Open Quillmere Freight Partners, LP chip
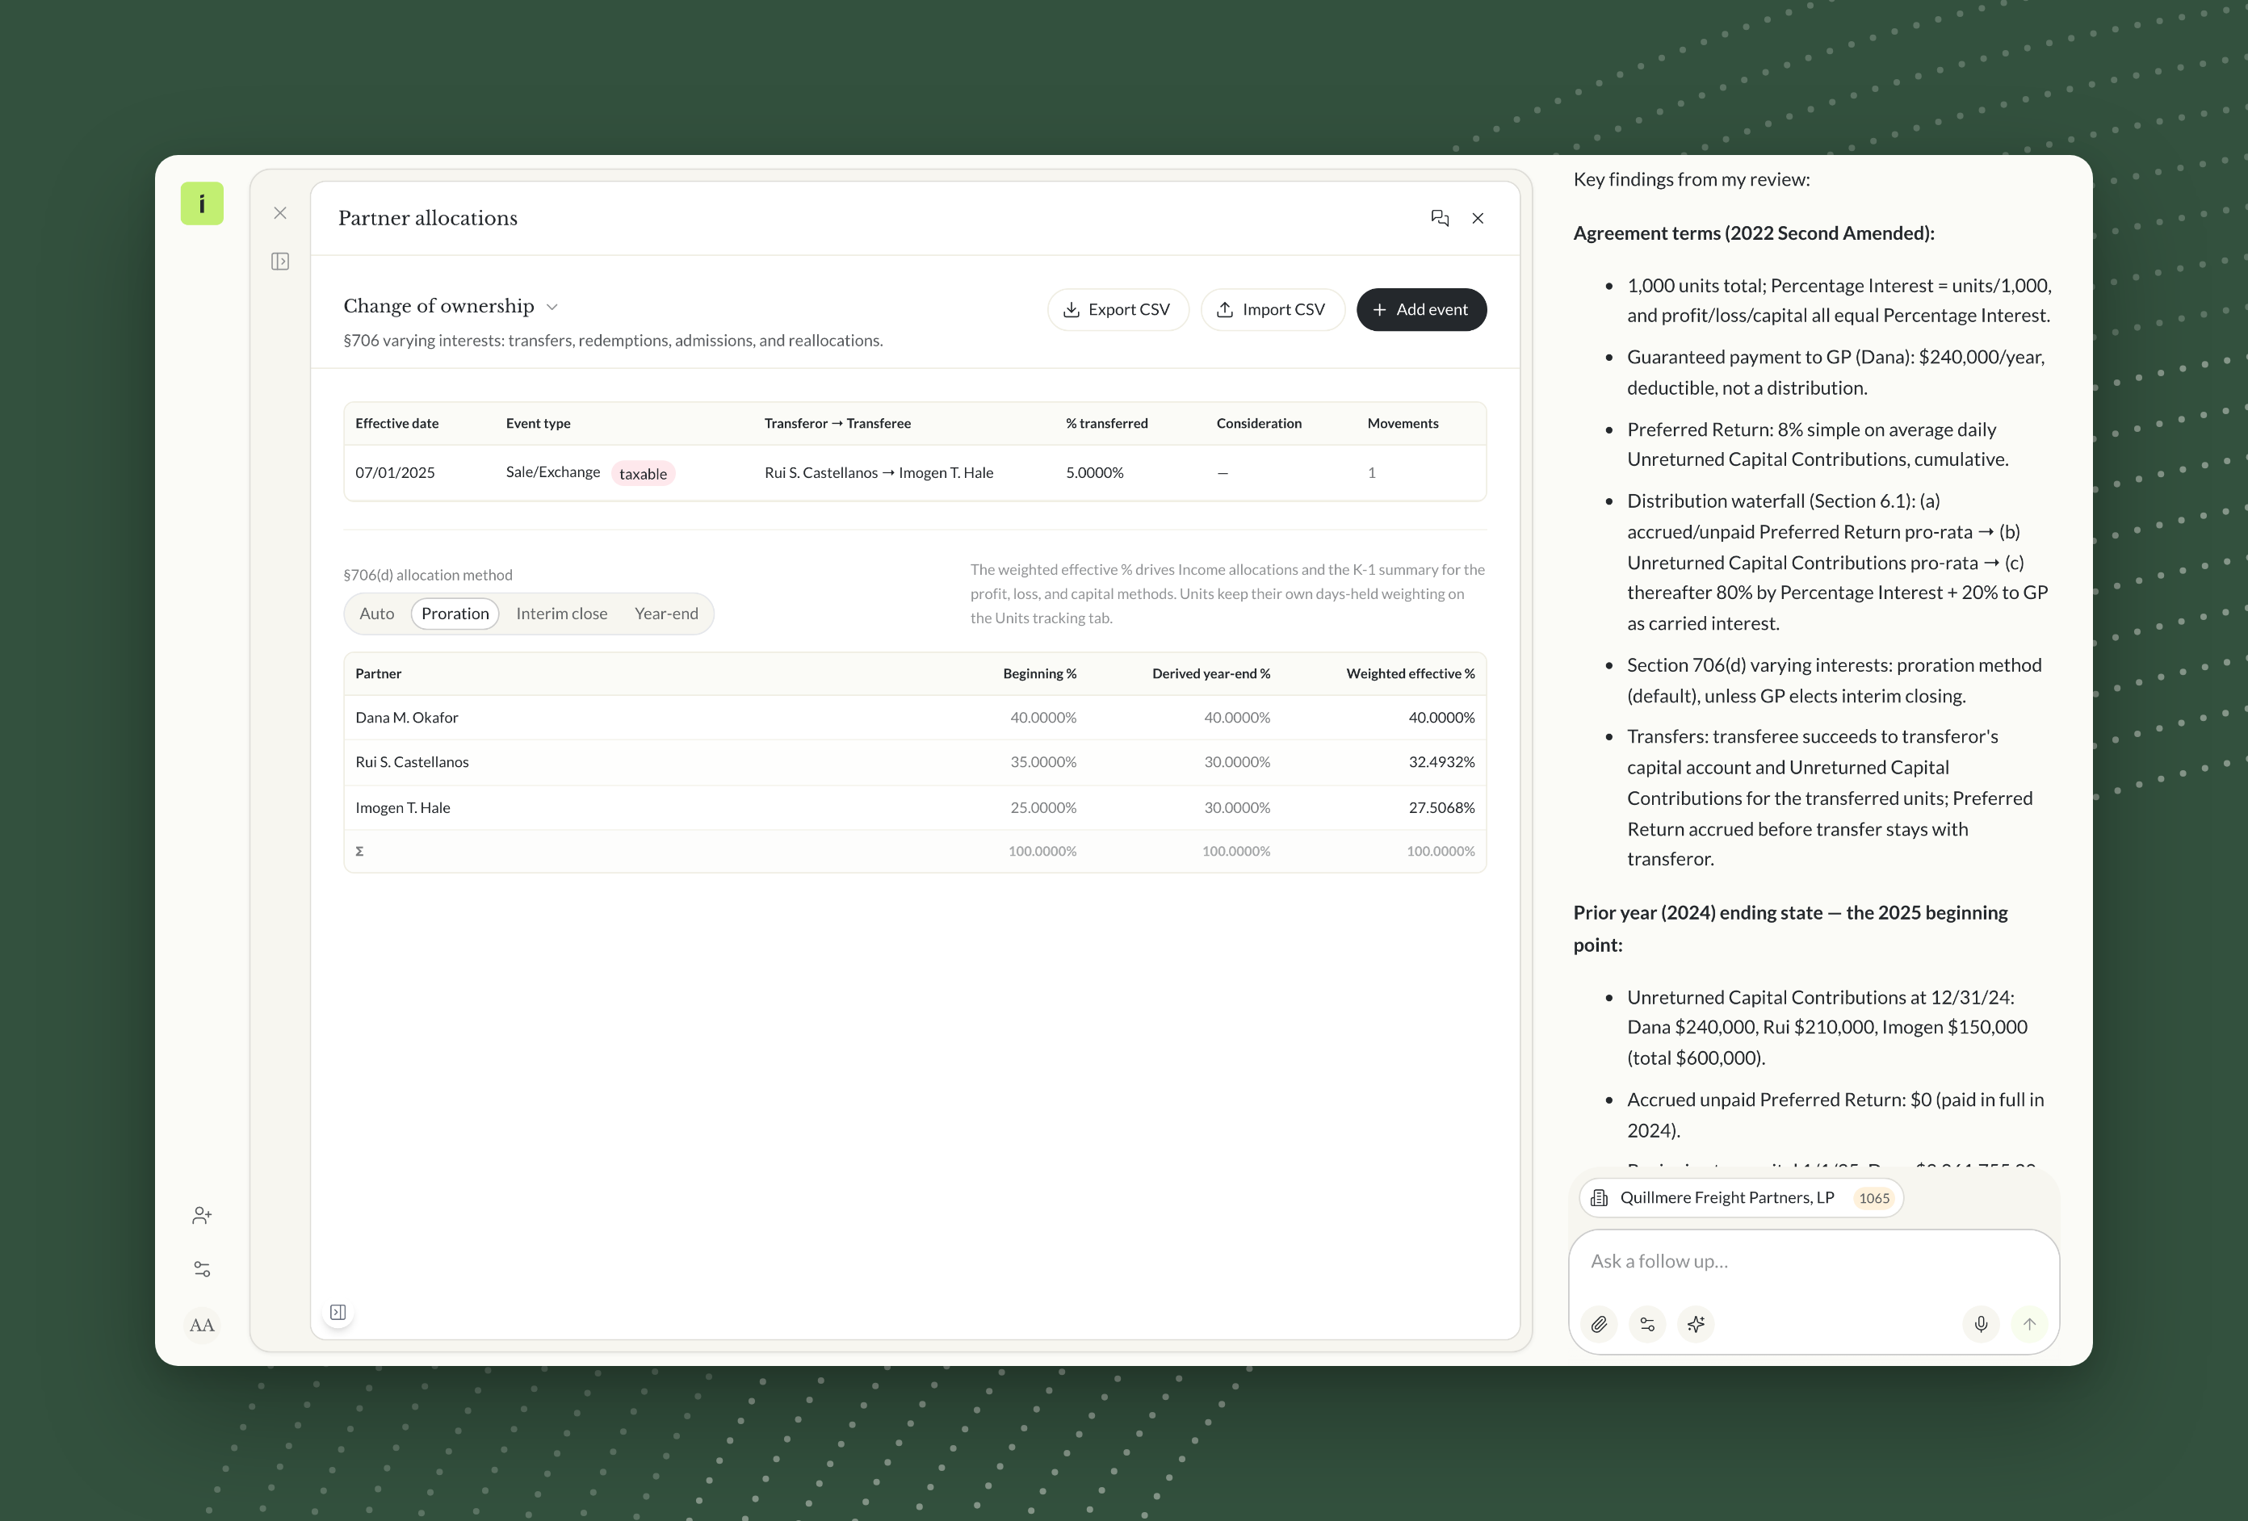Screen dimensions: 2248x1521 [x=1740, y=1198]
